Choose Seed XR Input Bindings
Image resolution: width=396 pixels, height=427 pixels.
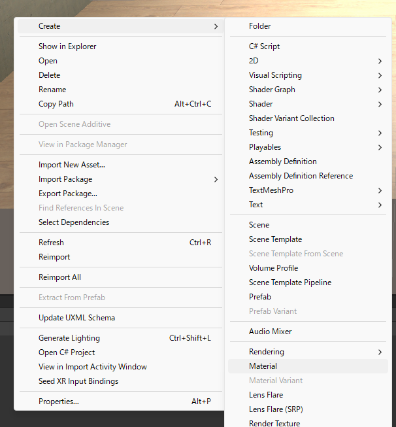coord(121,381)
